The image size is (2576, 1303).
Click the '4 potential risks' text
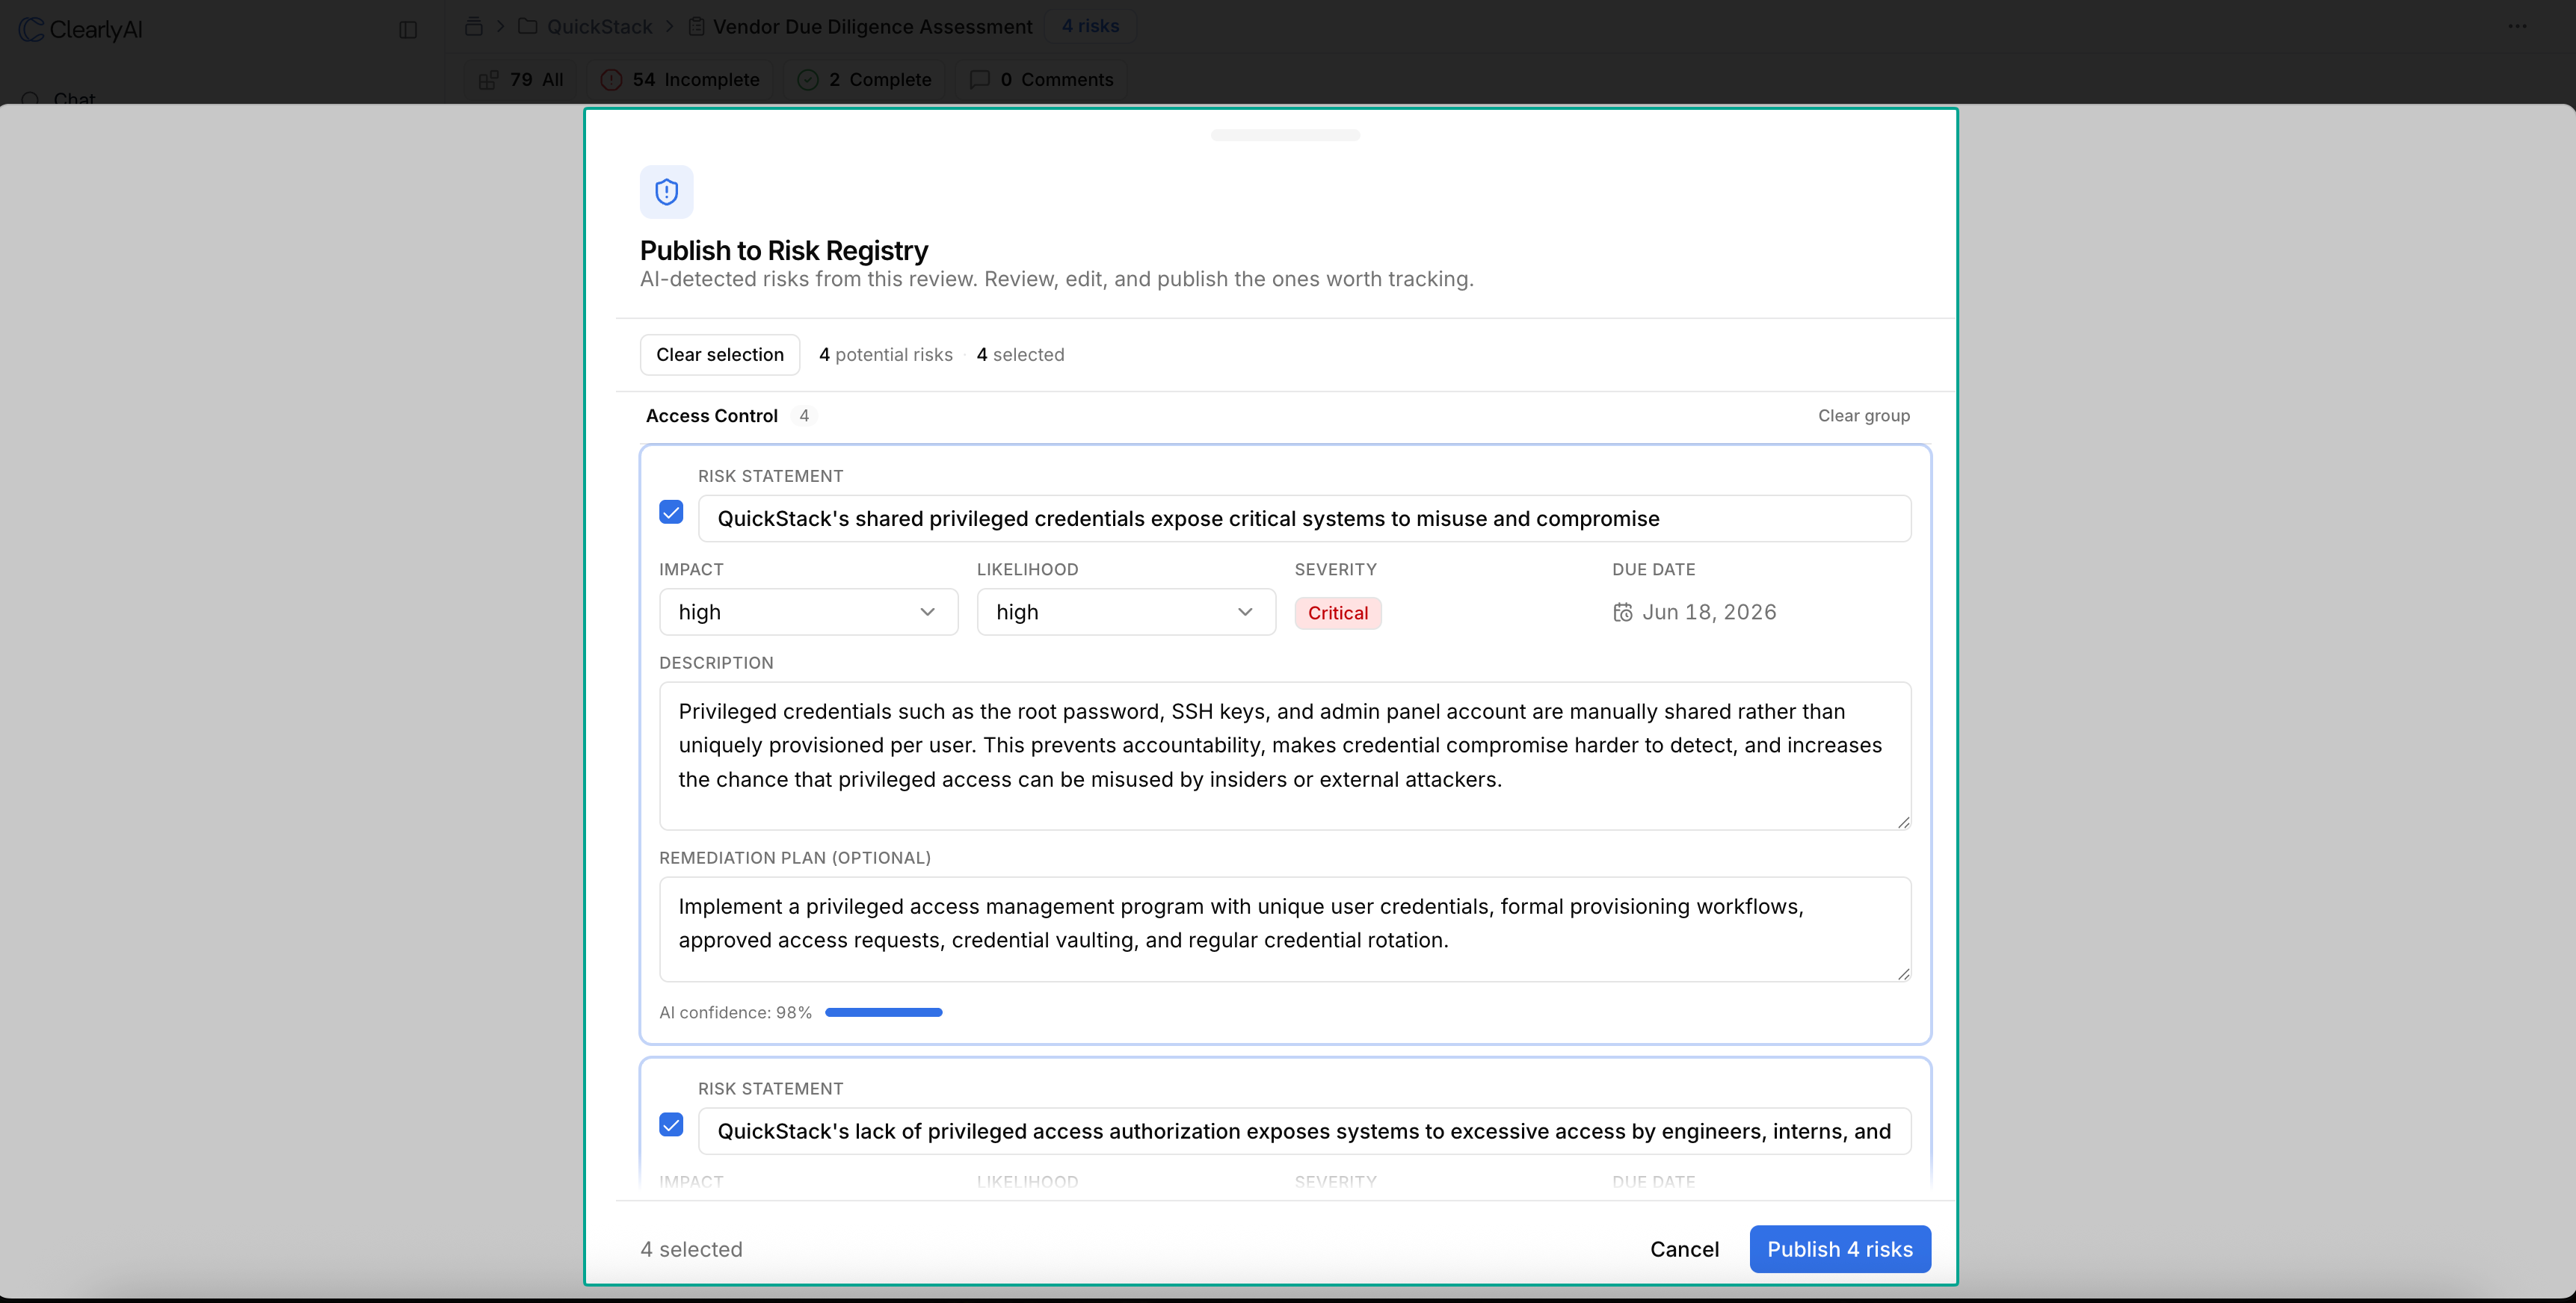coord(885,355)
